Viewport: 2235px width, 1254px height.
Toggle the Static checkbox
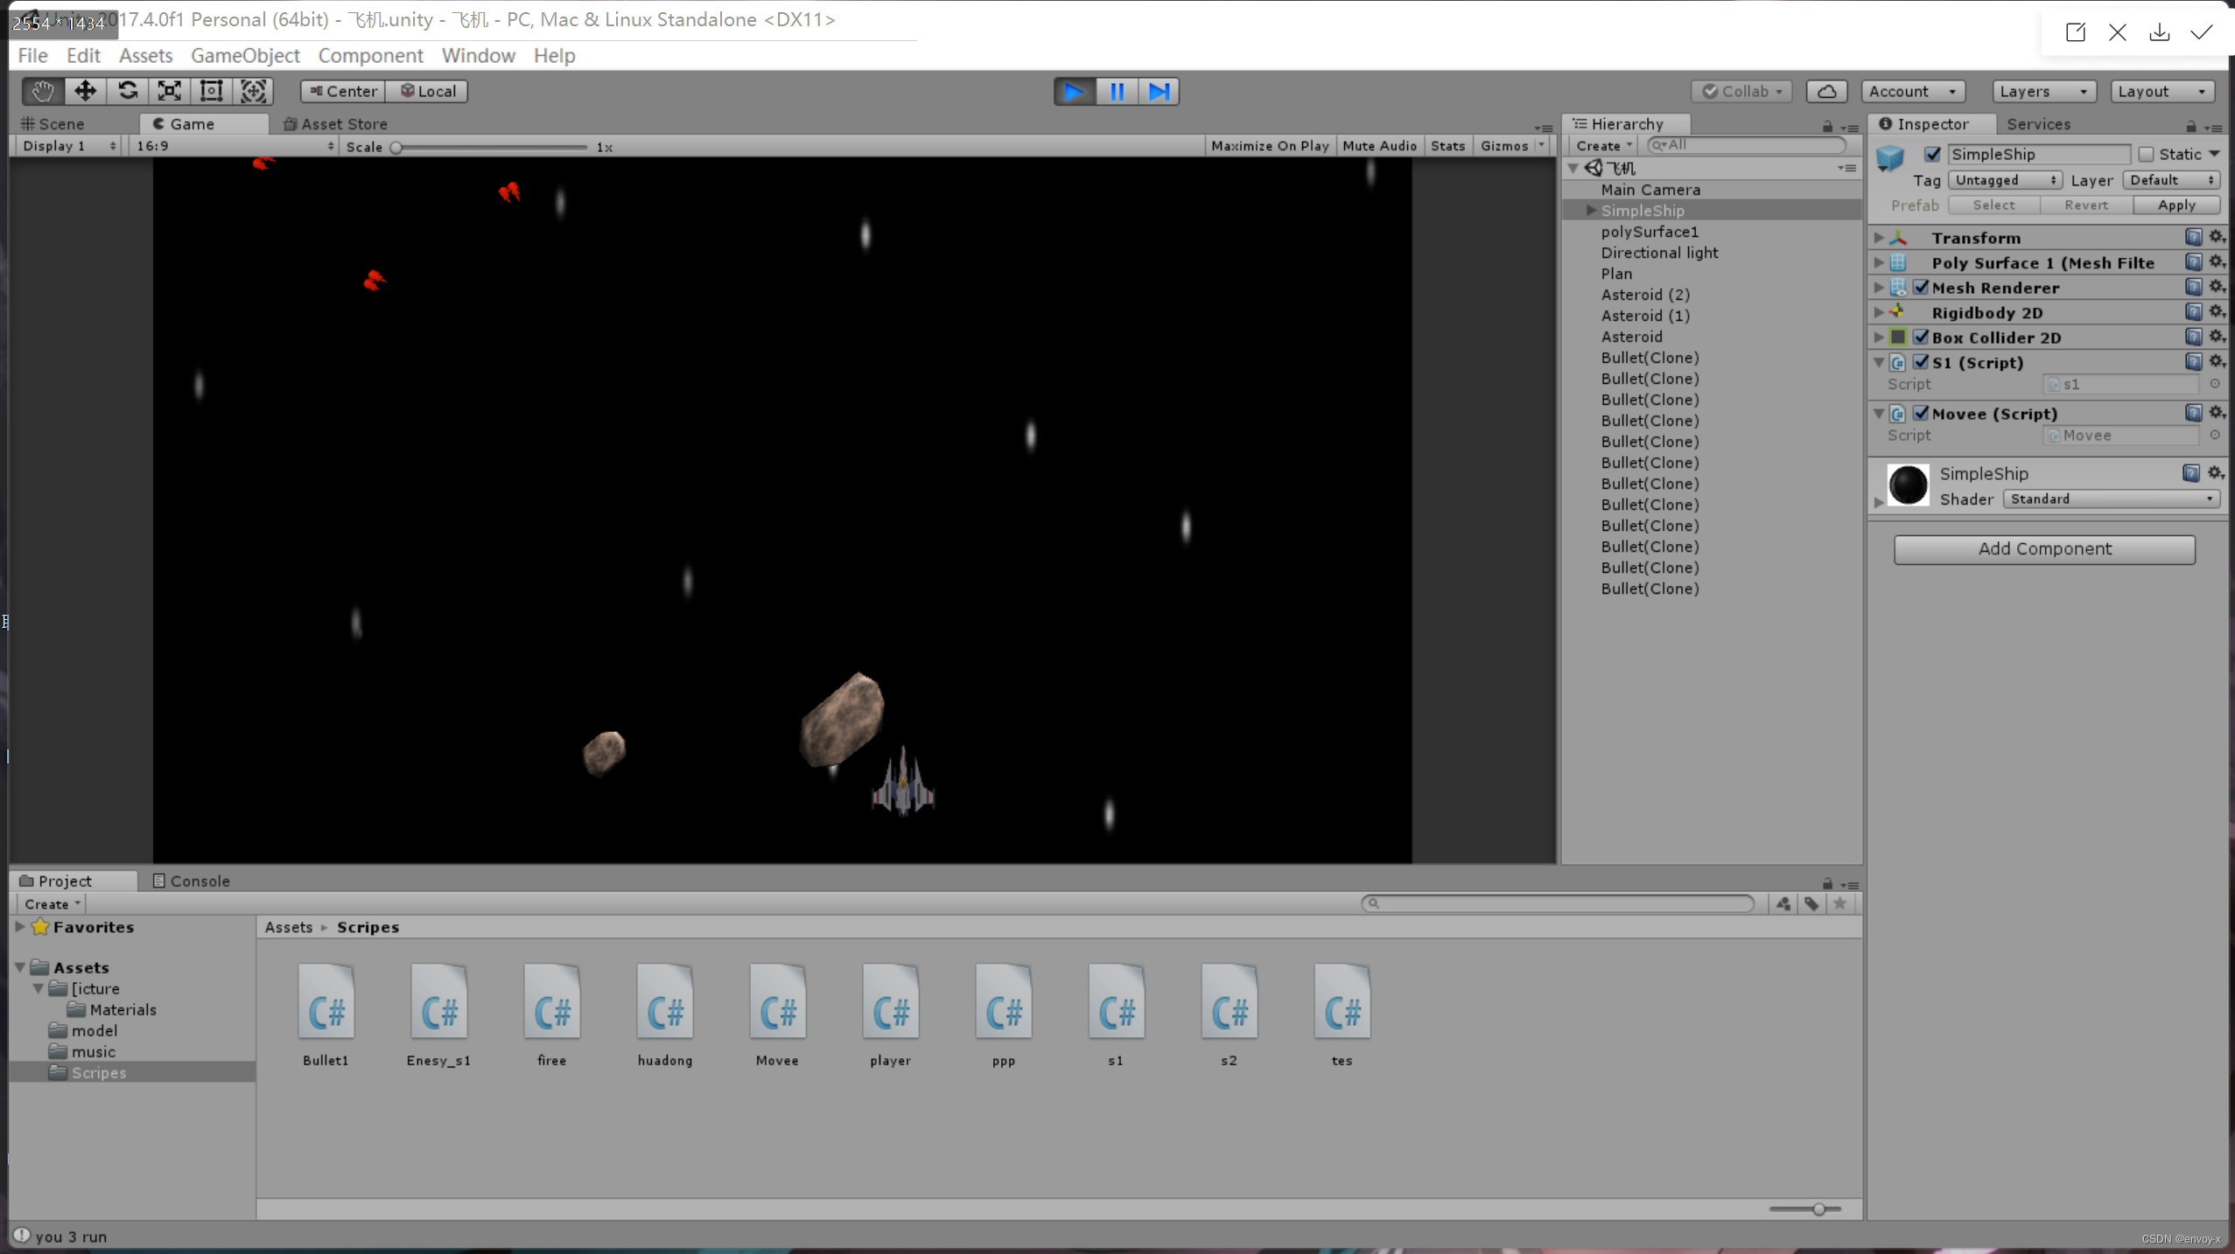click(2146, 155)
